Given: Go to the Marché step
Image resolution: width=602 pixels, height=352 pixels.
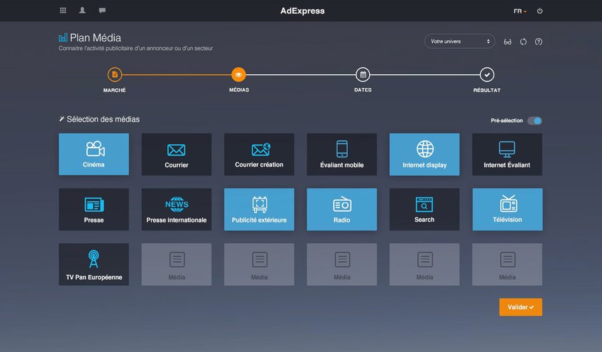Looking at the screenshot, I should (x=114, y=75).
